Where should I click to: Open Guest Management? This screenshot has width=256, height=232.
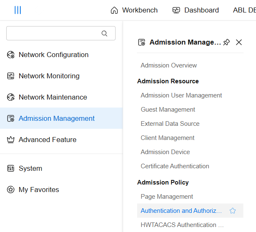point(168,110)
